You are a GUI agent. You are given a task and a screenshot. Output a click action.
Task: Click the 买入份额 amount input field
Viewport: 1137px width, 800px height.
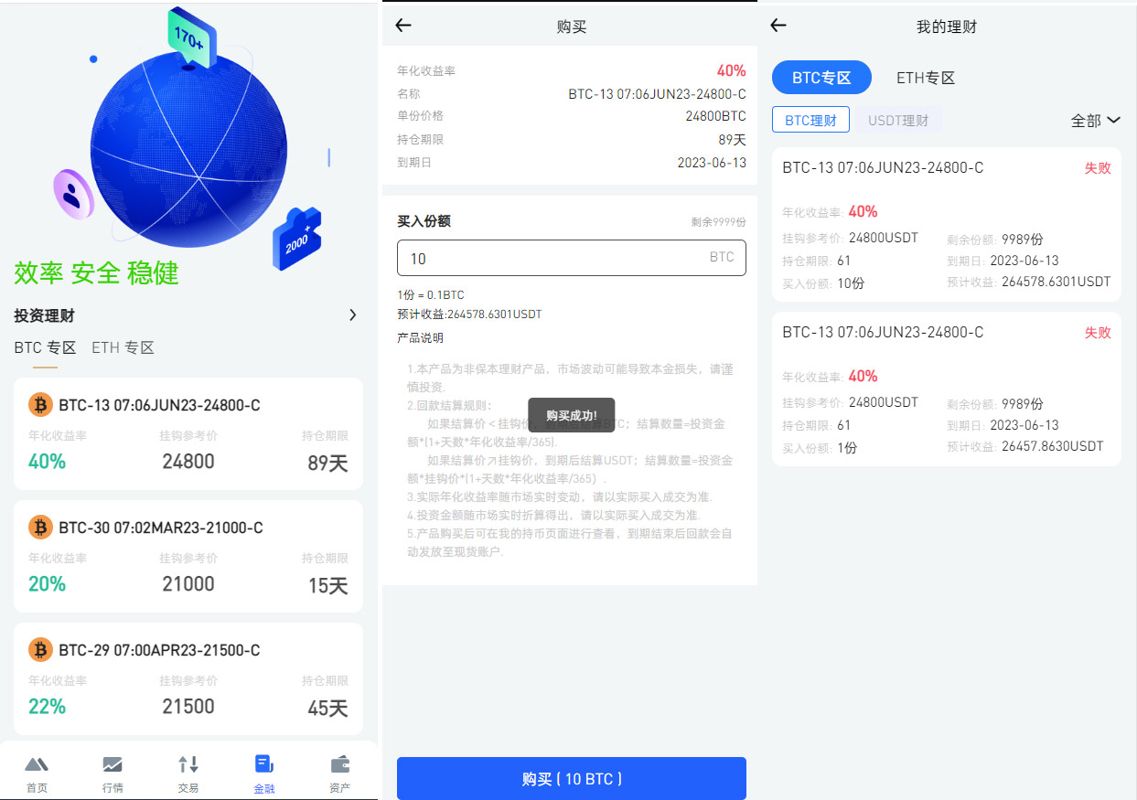pyautogui.click(x=572, y=258)
